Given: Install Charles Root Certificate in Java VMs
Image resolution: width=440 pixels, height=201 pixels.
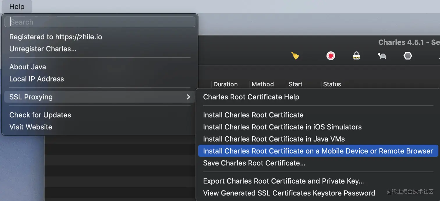Looking at the screenshot, I should [x=274, y=139].
